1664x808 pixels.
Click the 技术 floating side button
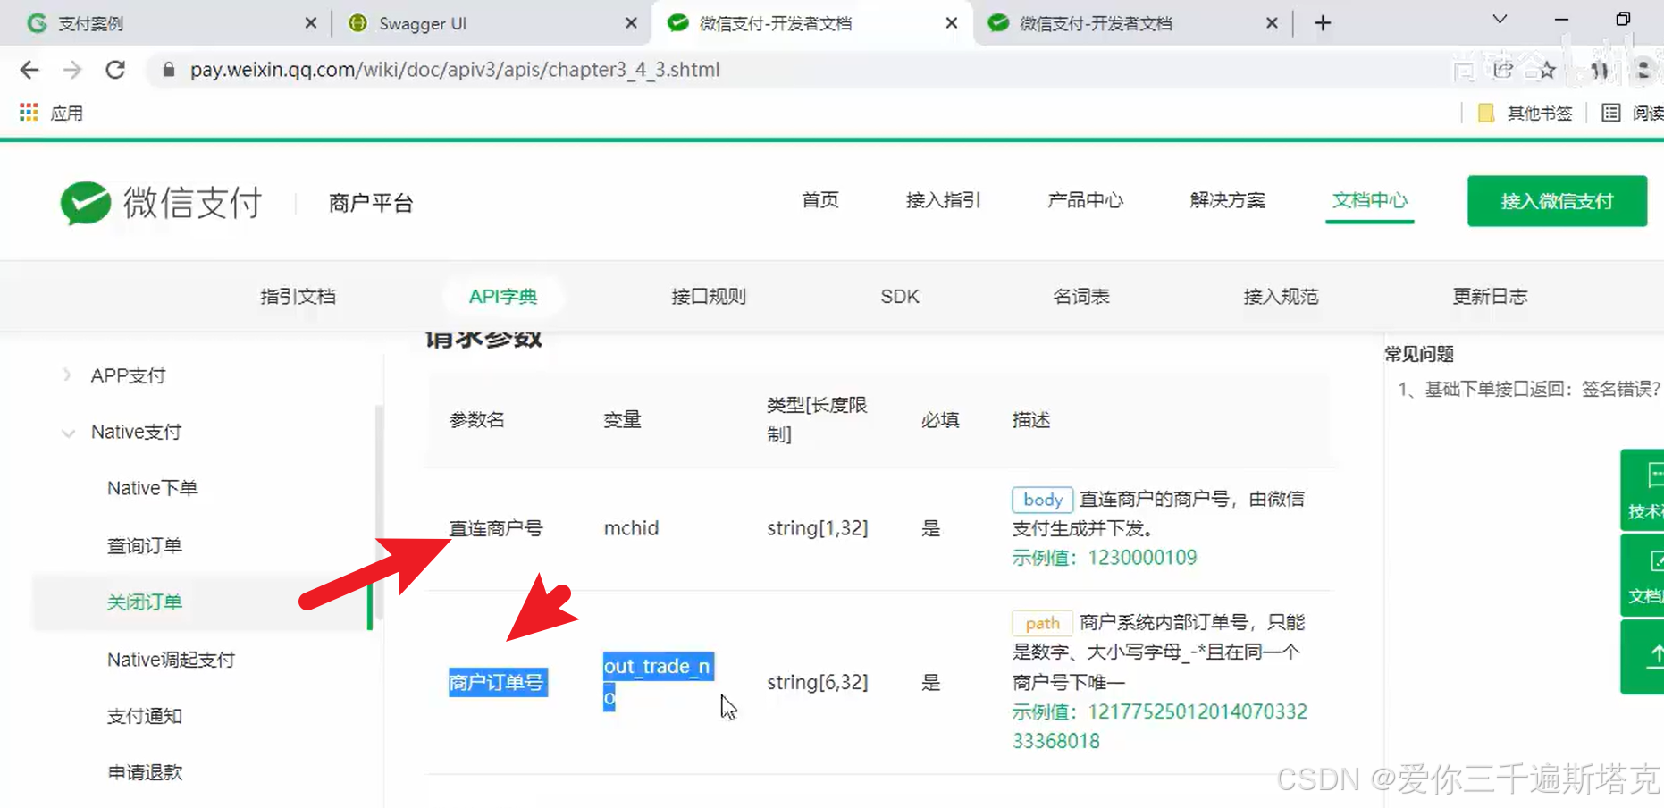pyautogui.click(x=1643, y=491)
